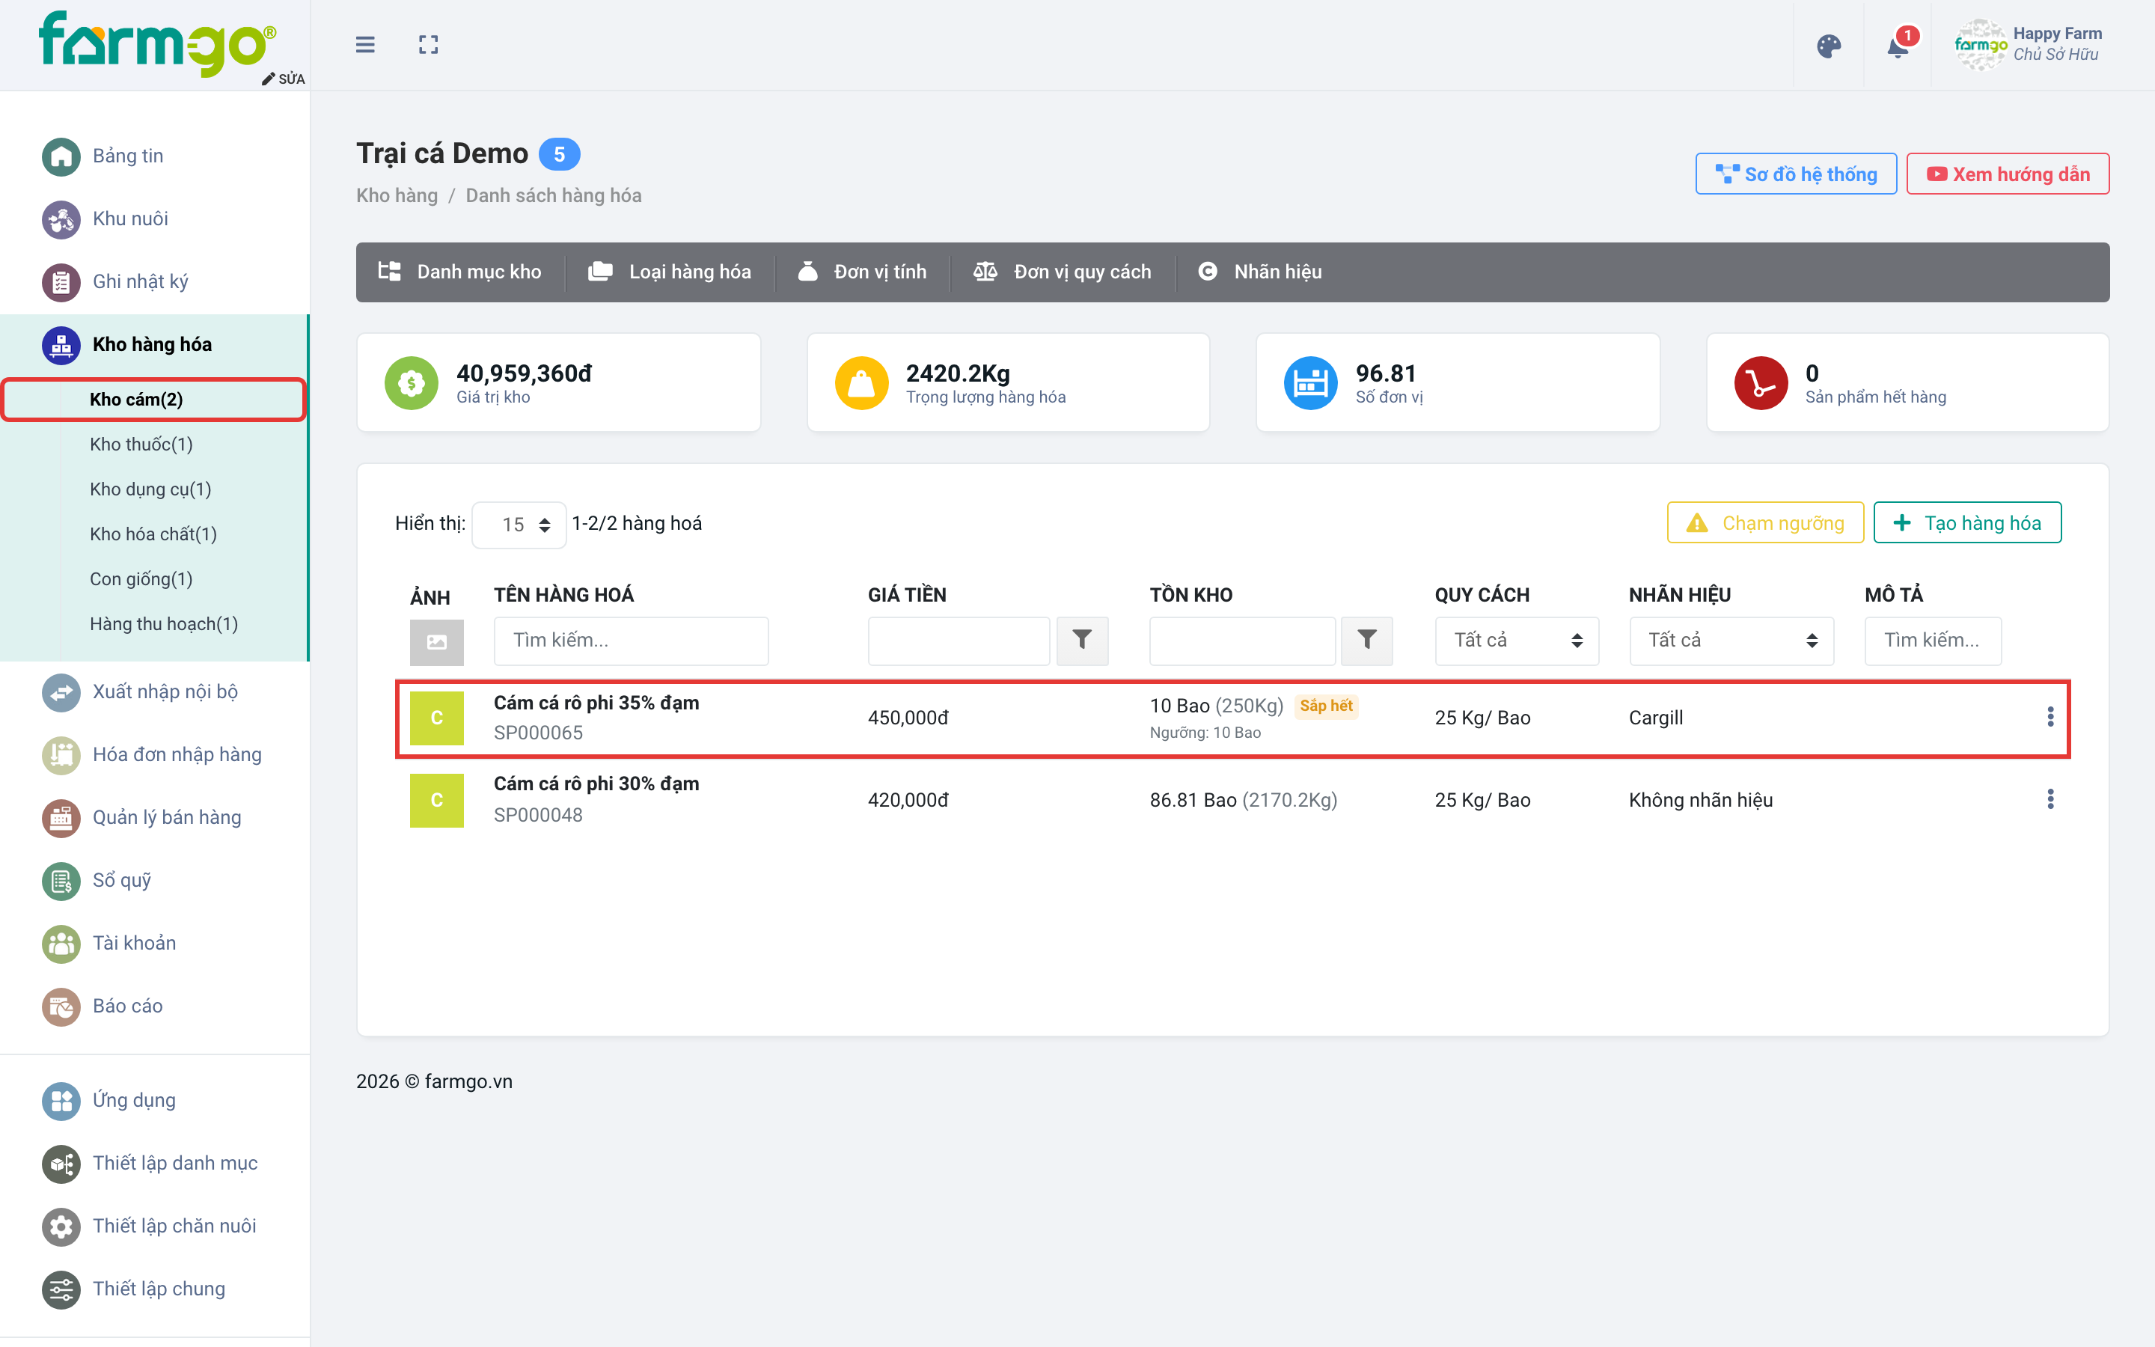Select Con giống(1) warehouse
The width and height of the screenshot is (2155, 1347).
[x=141, y=579]
